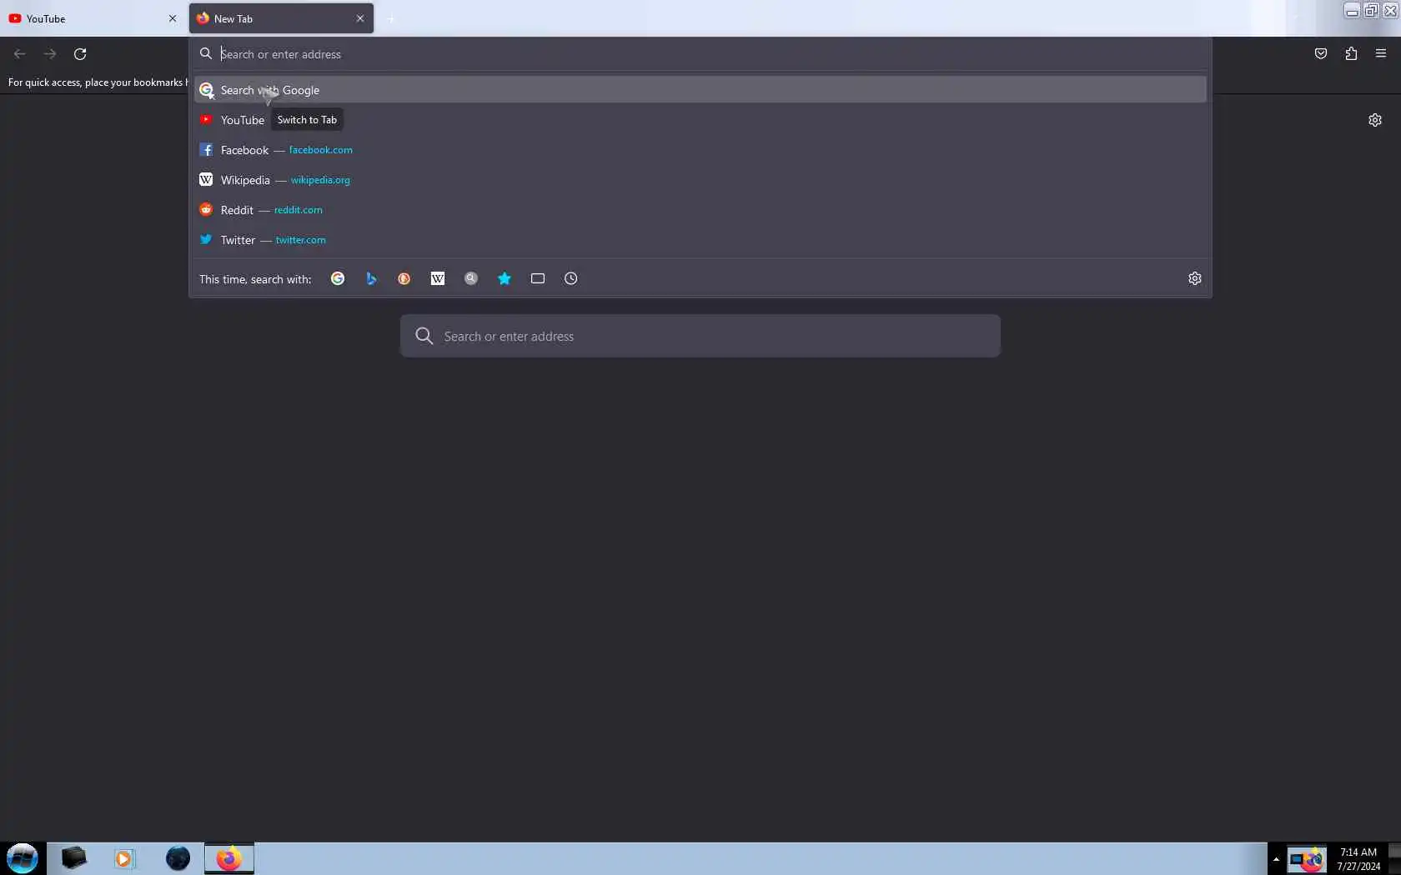Show hidden system tray icons
This screenshot has height=875, width=1401.
click(1276, 859)
